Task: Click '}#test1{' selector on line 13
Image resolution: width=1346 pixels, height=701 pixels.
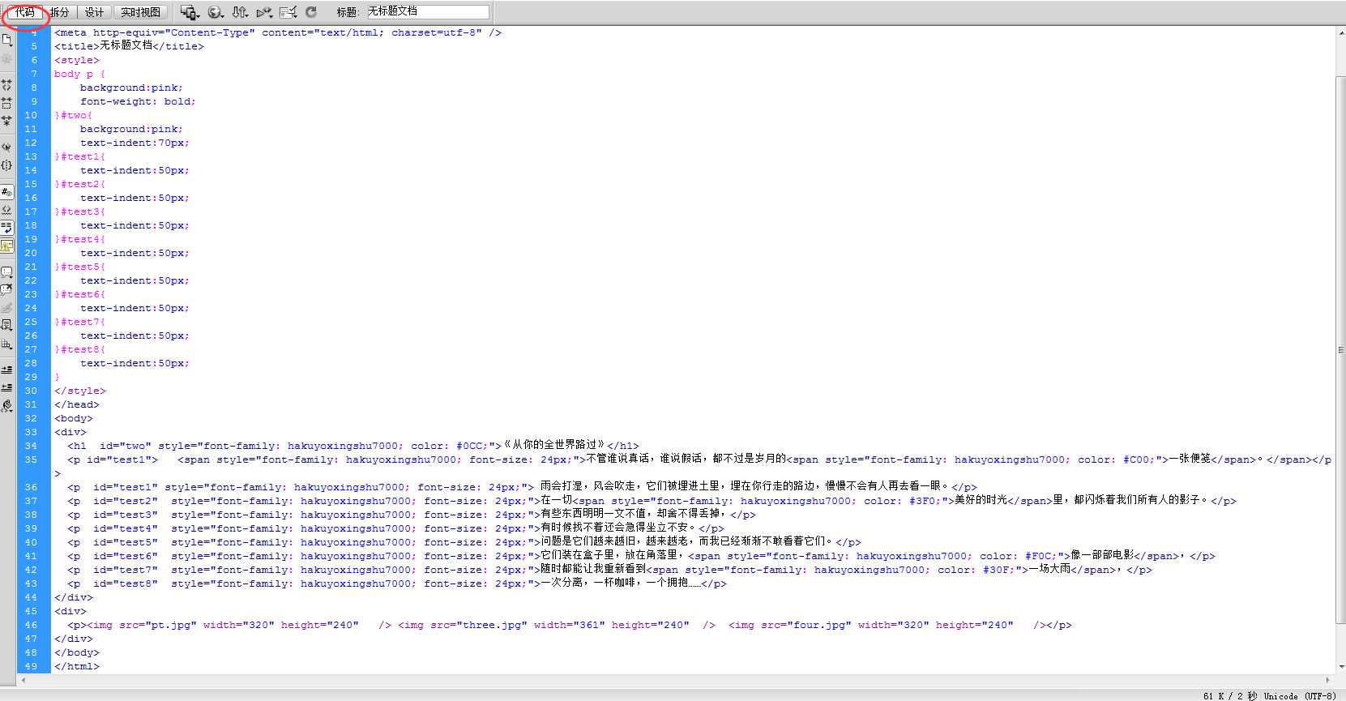Action: (x=79, y=156)
